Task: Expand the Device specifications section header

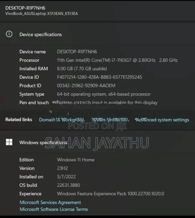Action: point(97,34)
